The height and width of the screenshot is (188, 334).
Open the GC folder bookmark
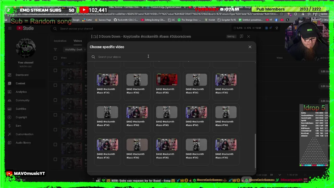tap(171, 20)
